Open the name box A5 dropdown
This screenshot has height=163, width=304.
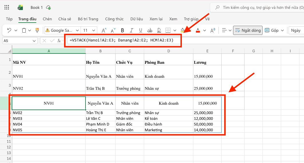(x=34, y=41)
